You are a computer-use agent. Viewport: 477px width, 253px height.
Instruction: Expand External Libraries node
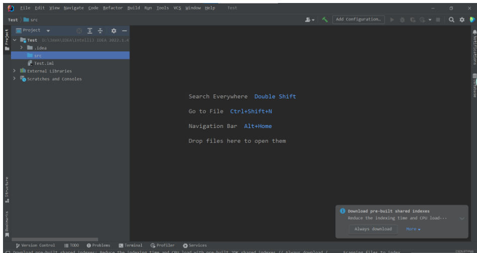point(14,71)
